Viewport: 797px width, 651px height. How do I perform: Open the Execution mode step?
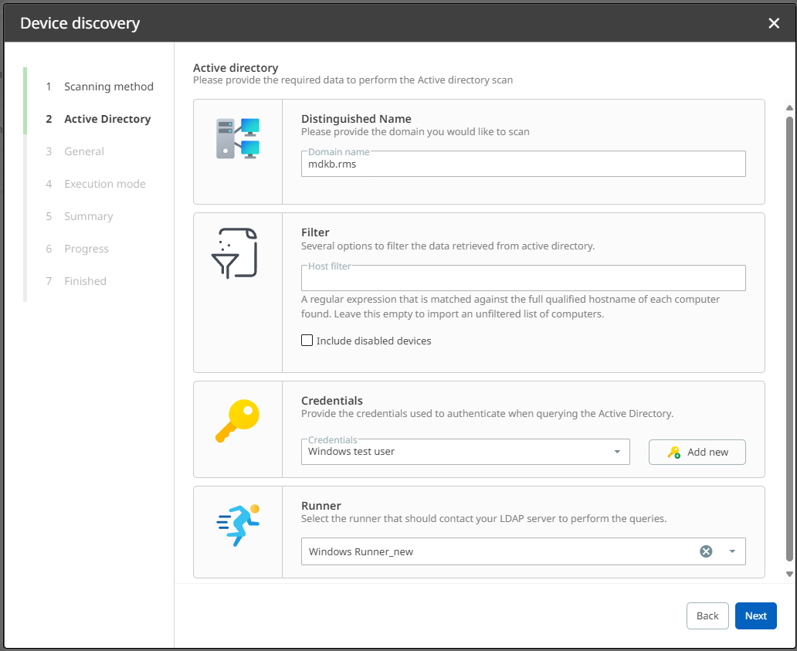[x=104, y=184]
